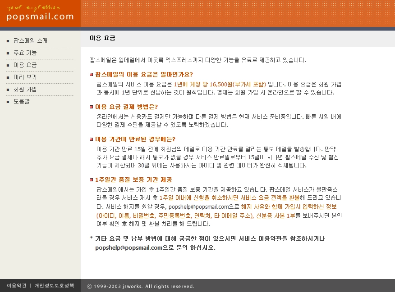395x292 pixels.
Task: Open the 회원 가입 sidebar link
Action: point(25,89)
